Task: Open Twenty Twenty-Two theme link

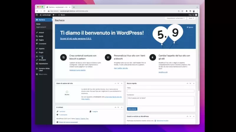Action: pos(82,119)
